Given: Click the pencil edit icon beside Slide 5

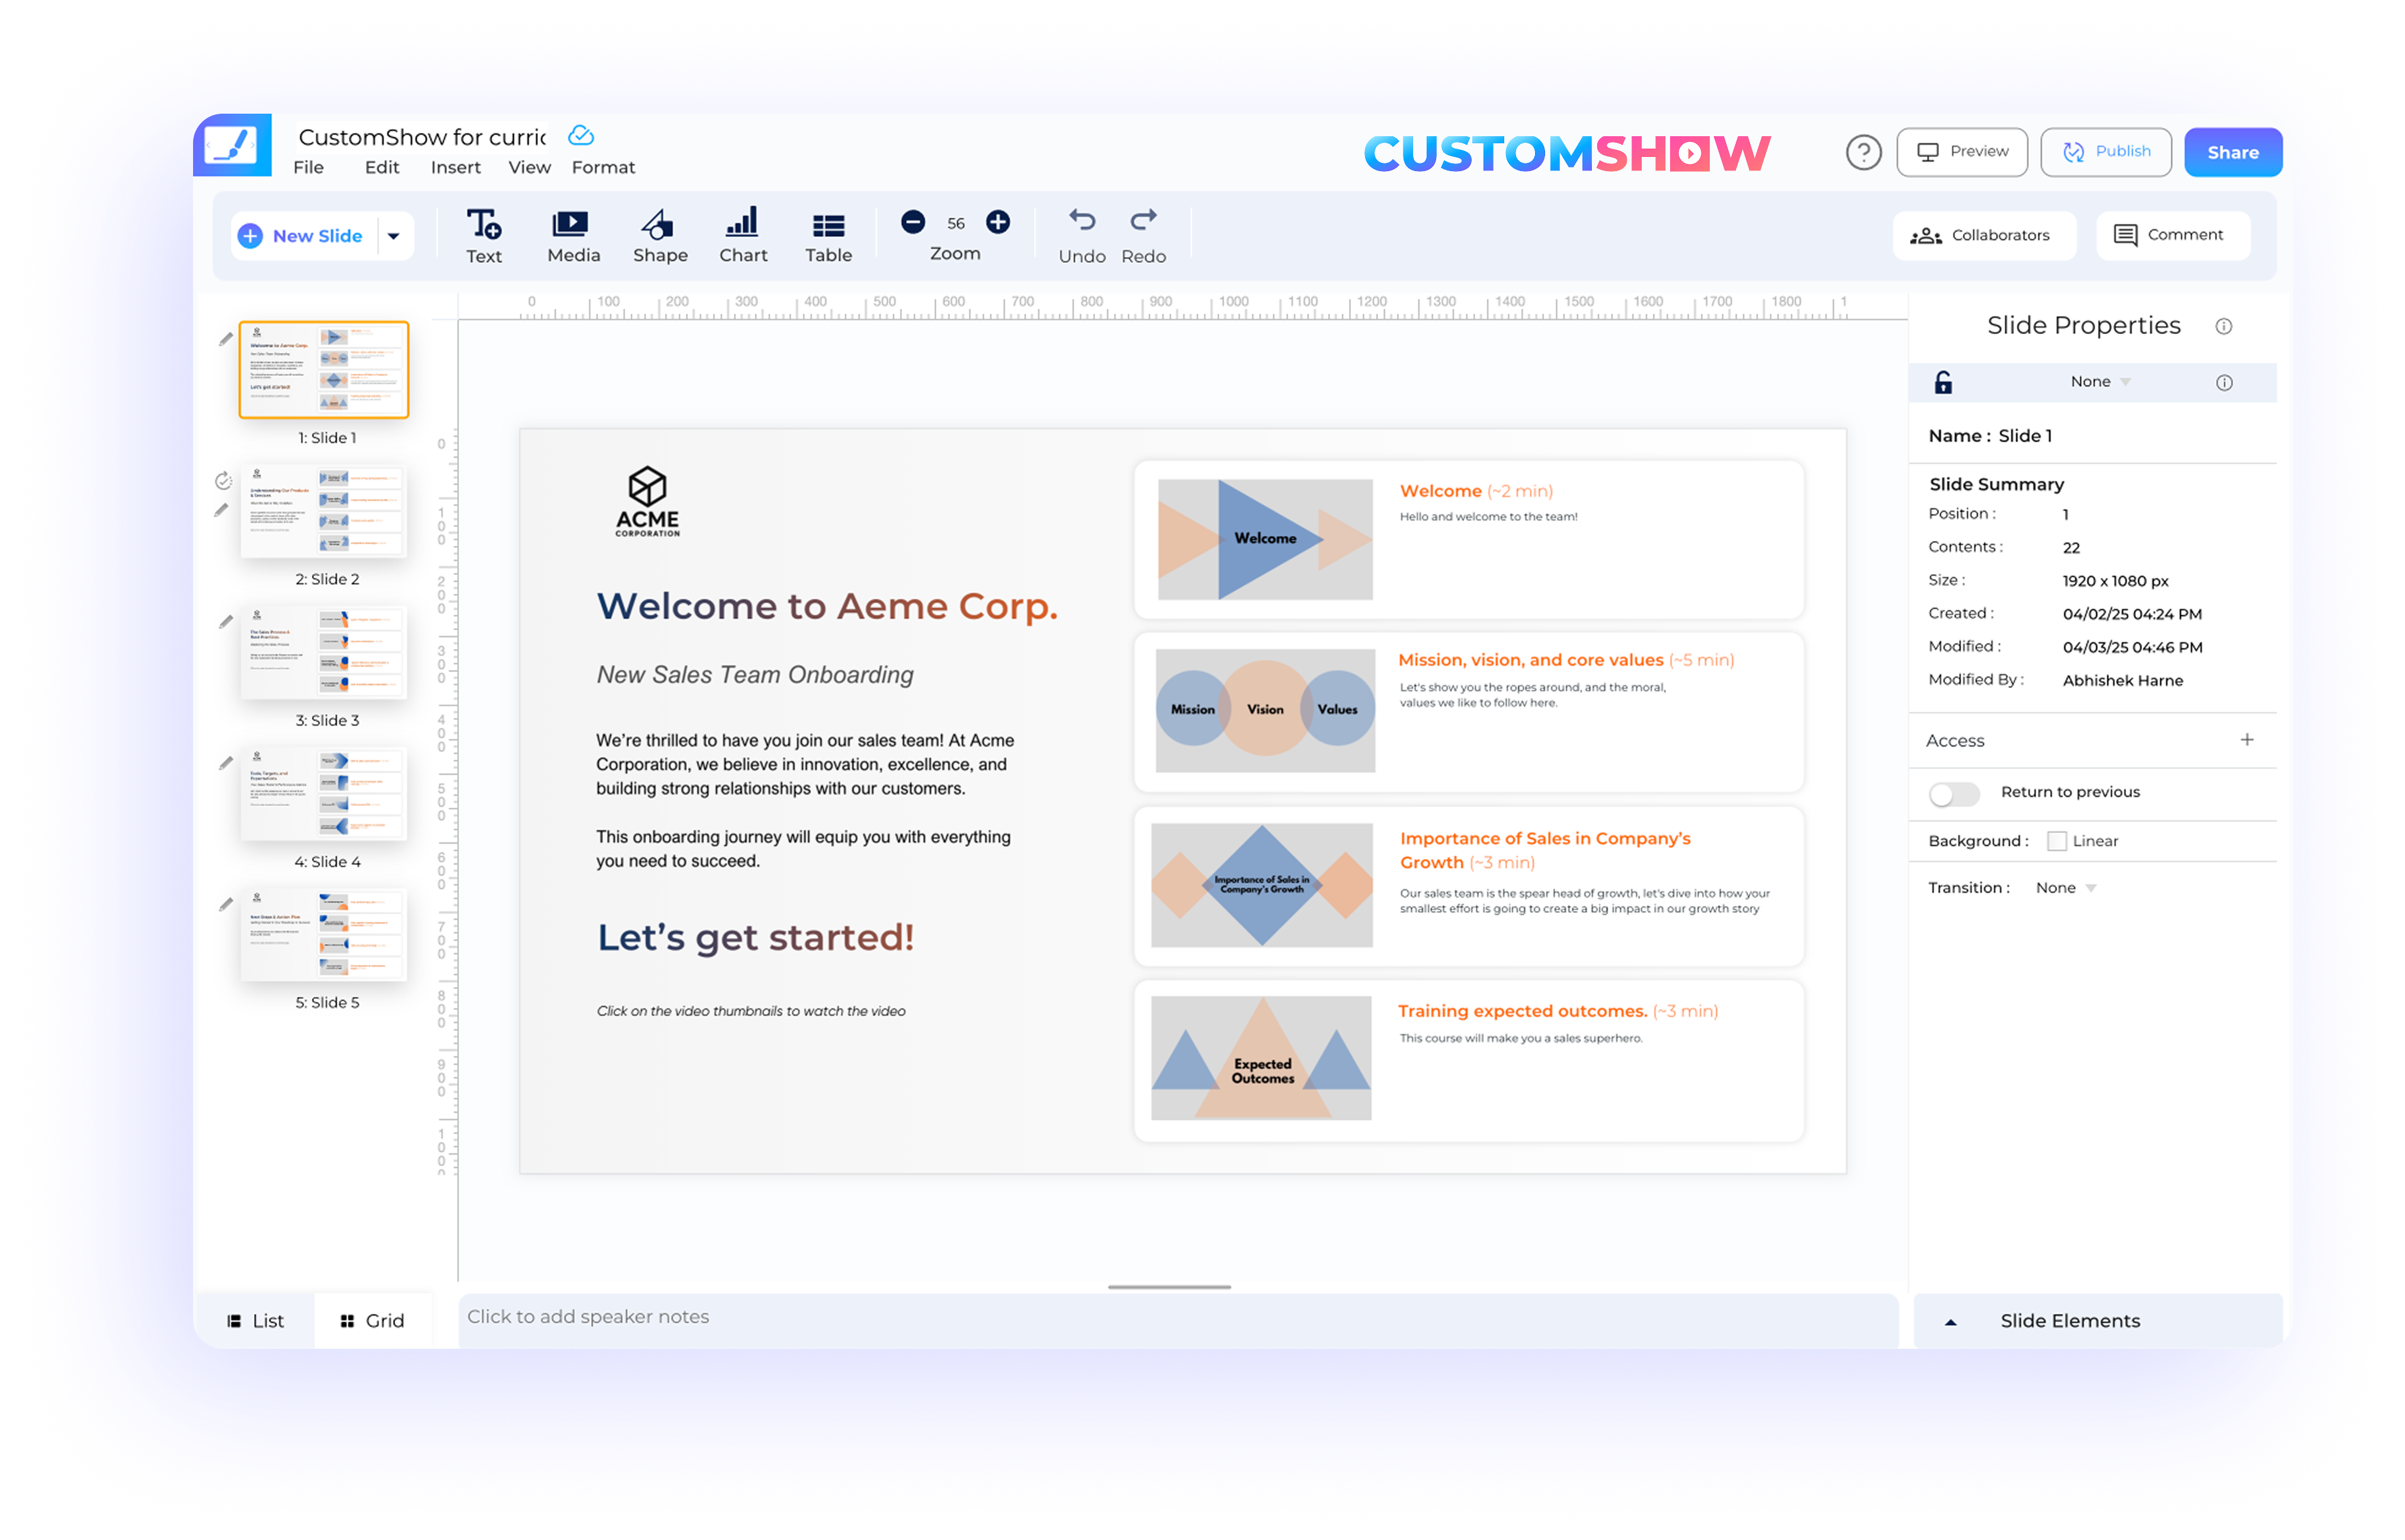Looking at the screenshot, I should (x=226, y=903).
